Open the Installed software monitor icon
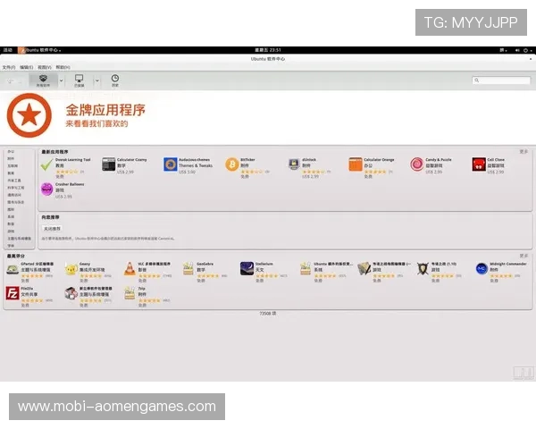536x429 pixels. click(x=79, y=80)
